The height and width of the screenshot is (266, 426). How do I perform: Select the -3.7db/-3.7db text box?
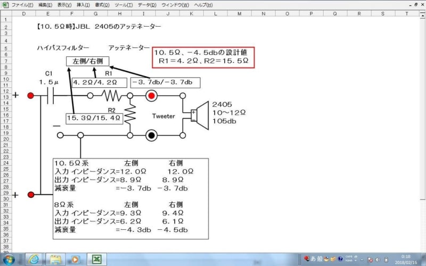click(166, 82)
